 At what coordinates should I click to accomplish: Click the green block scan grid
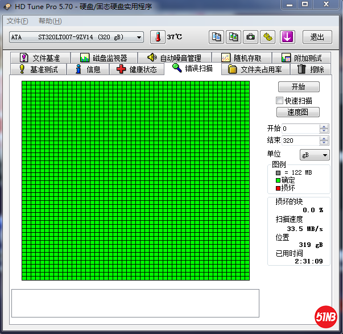pos(135,180)
